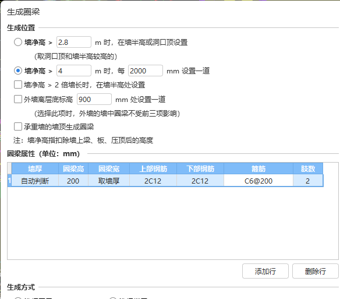Click row number 1 header

click(x=9, y=181)
